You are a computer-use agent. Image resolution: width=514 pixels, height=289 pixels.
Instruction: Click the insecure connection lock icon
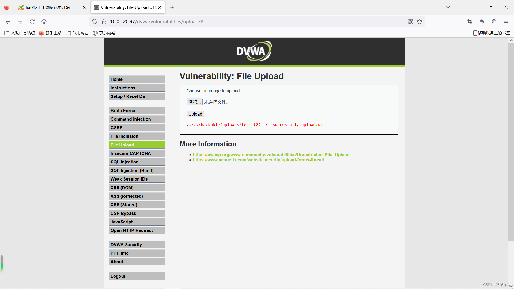click(104, 22)
